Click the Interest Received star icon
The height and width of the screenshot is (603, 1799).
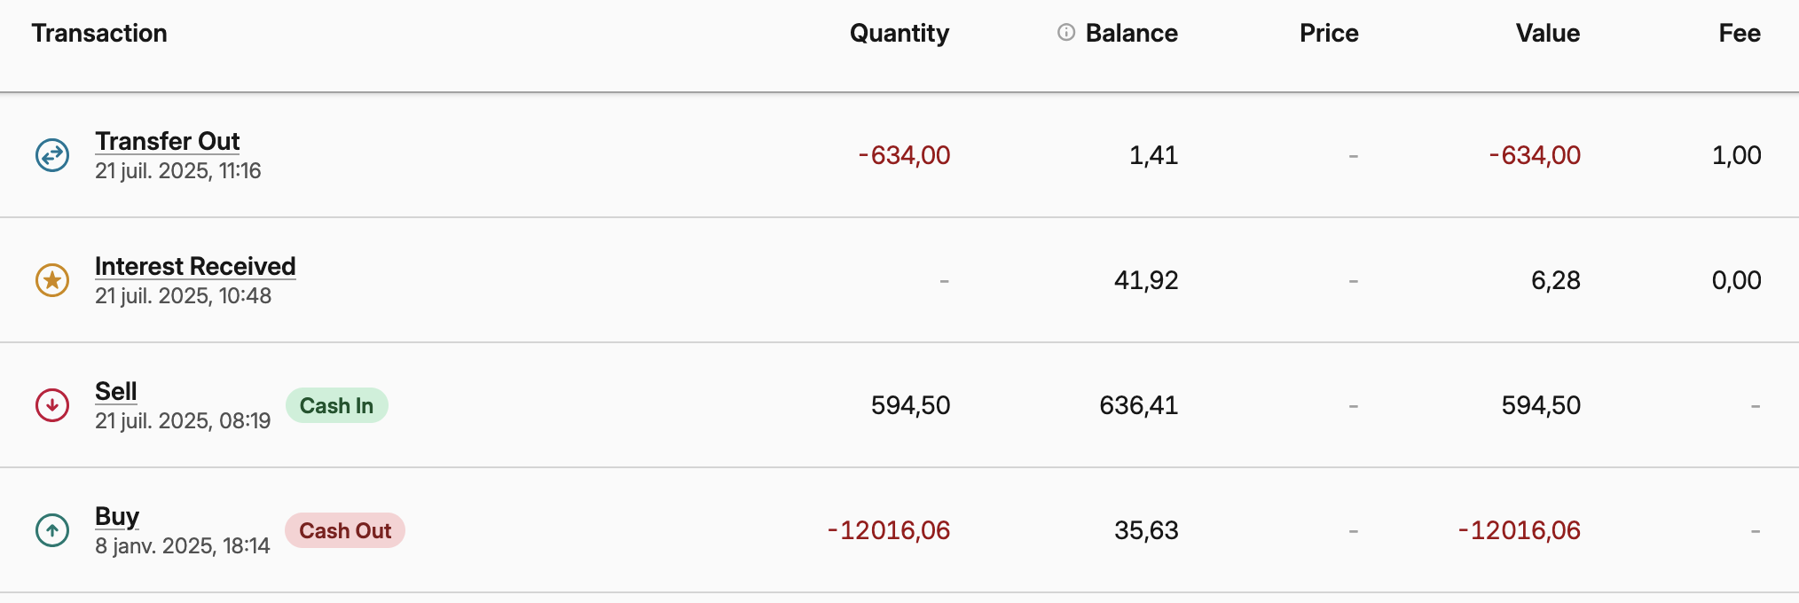[52, 280]
